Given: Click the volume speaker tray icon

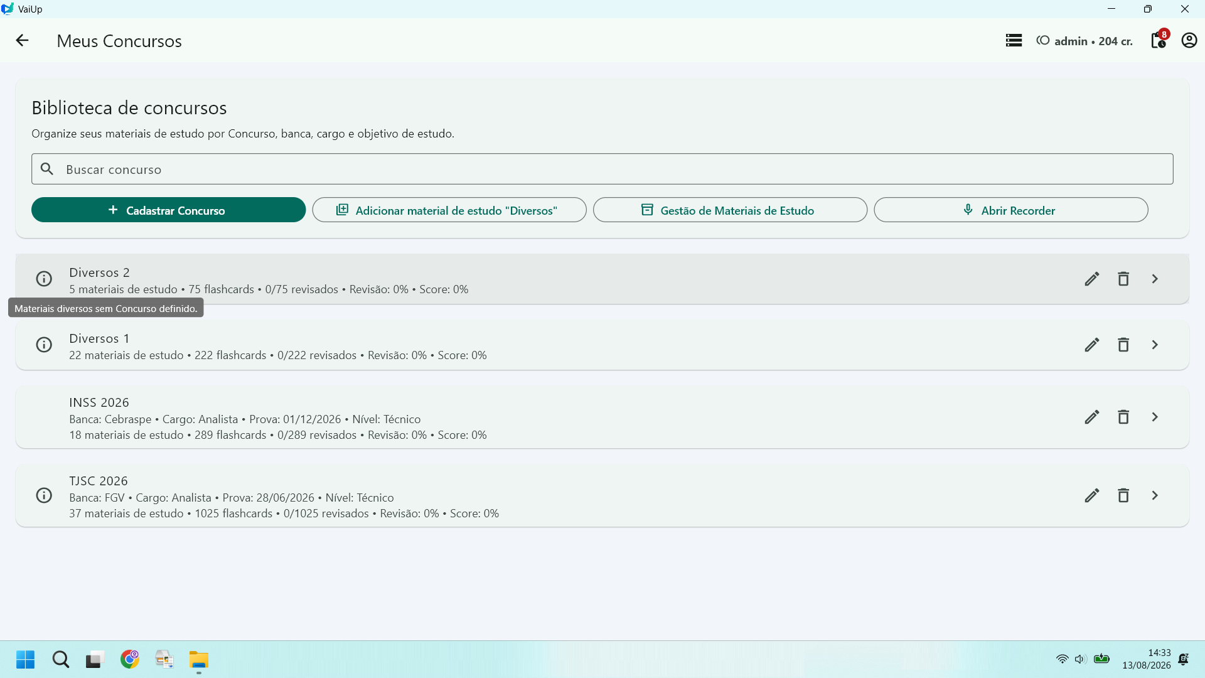Looking at the screenshot, I should (1080, 659).
